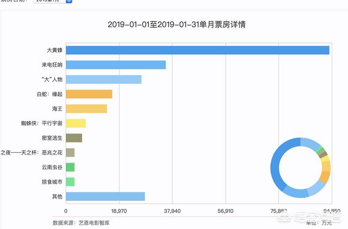This screenshot has height=229, width=348.
Task: Click the orange 白蛇：缘起 bar
Action: point(89,94)
